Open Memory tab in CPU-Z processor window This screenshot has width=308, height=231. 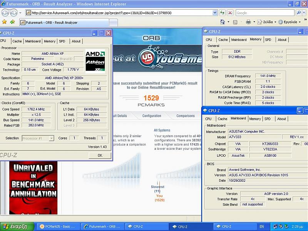(50, 41)
